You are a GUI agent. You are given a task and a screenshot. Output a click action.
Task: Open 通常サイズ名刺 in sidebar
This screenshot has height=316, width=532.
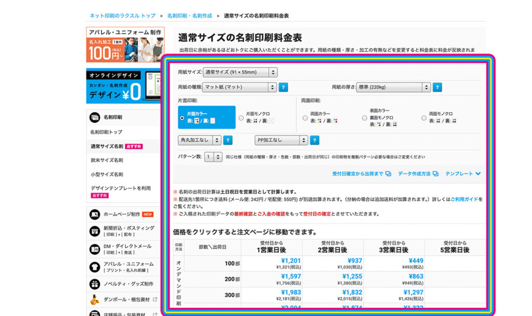pyautogui.click(x=107, y=146)
